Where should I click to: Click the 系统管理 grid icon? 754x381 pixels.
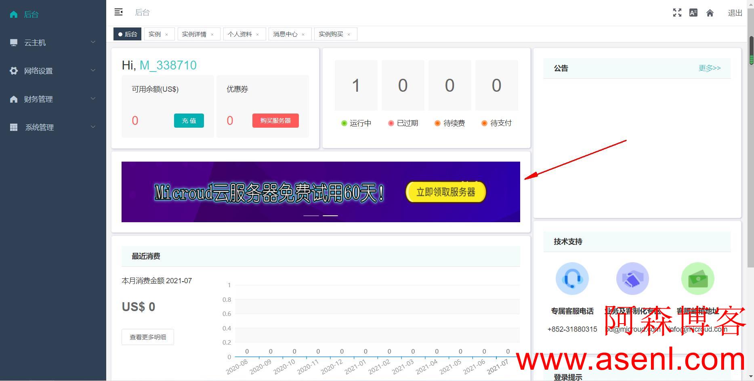pos(14,127)
